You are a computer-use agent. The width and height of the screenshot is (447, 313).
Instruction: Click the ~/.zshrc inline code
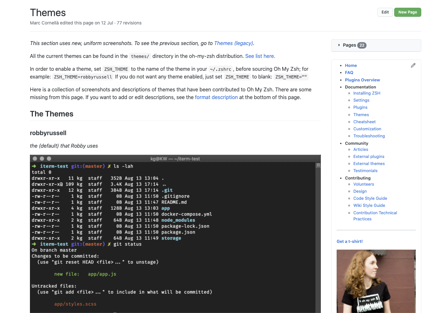click(x=220, y=69)
